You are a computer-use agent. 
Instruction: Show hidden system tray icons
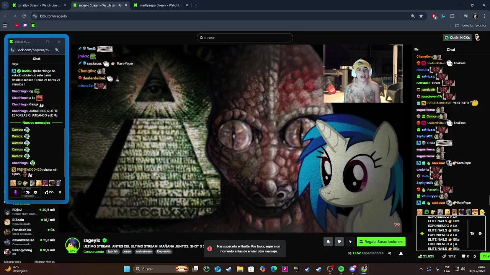421,269
